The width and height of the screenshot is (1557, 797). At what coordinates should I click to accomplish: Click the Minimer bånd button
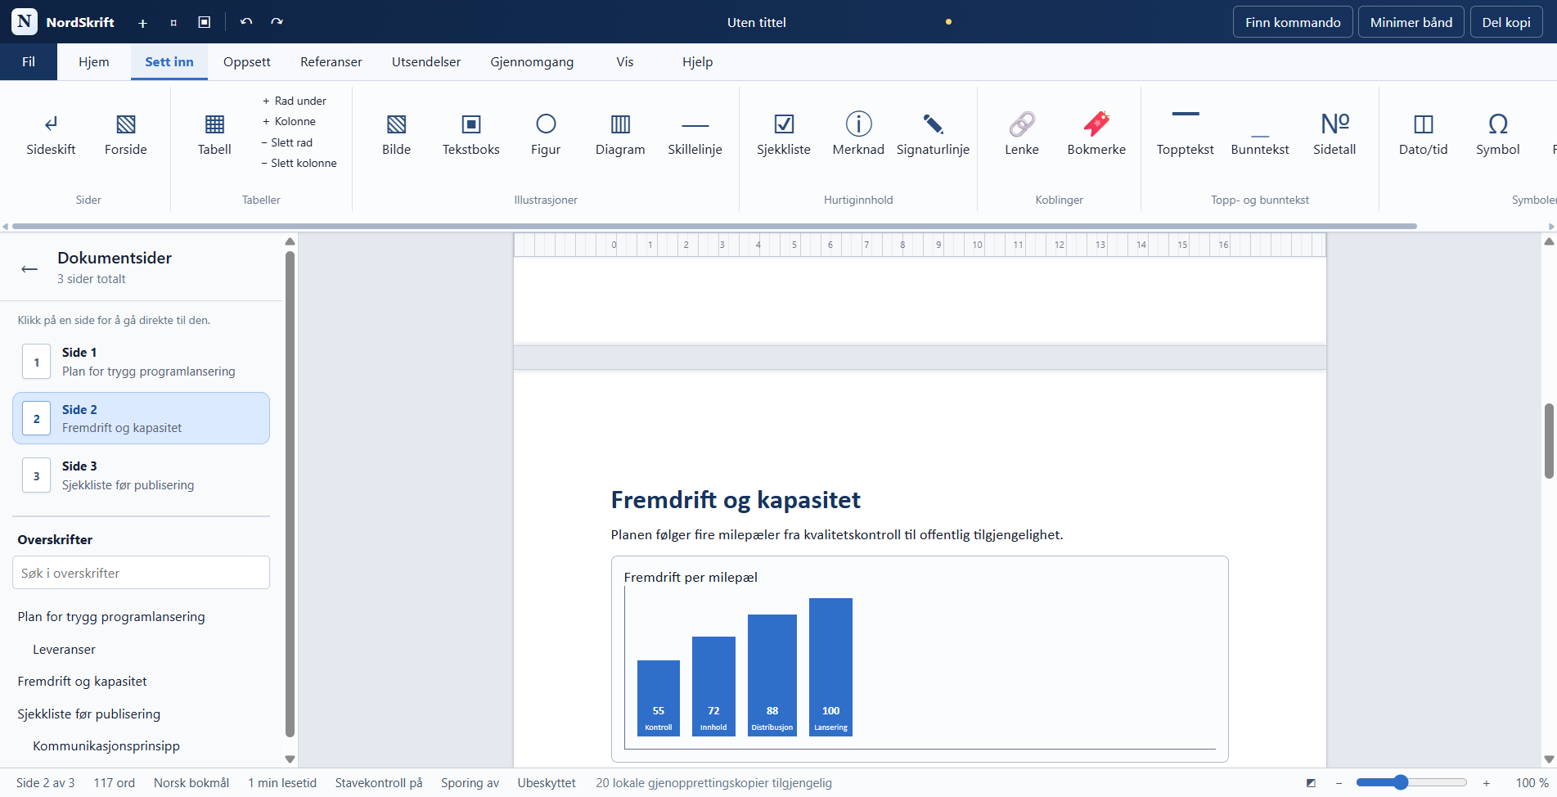point(1411,22)
